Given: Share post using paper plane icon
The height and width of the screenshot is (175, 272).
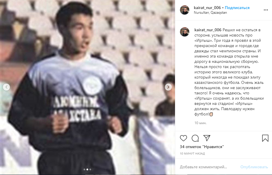Looking at the screenshot, I should pos(207,138).
